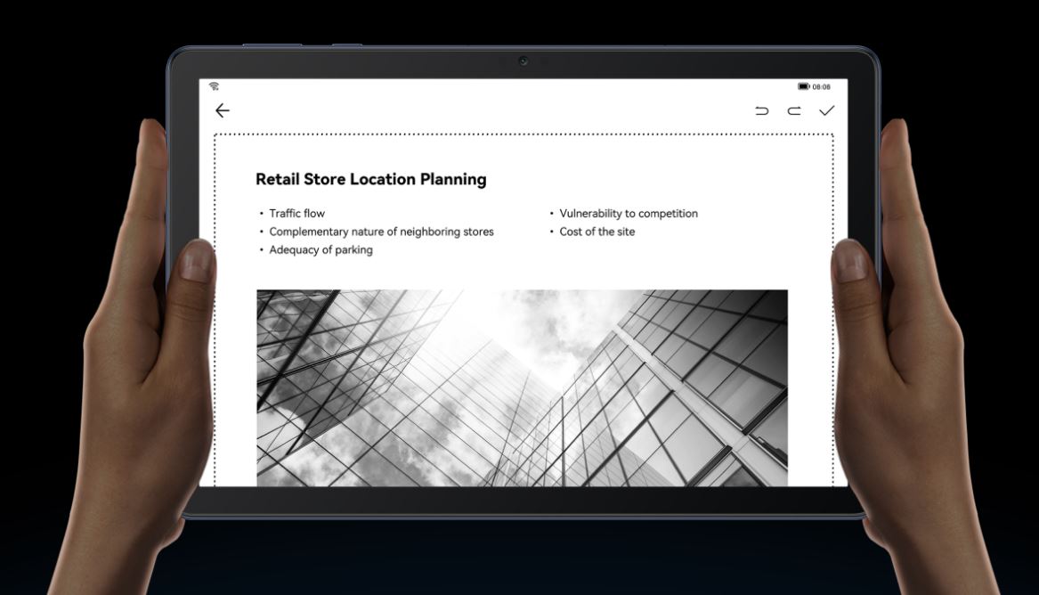Confirm with the checkmark icon
The height and width of the screenshot is (595, 1039).
(x=827, y=110)
